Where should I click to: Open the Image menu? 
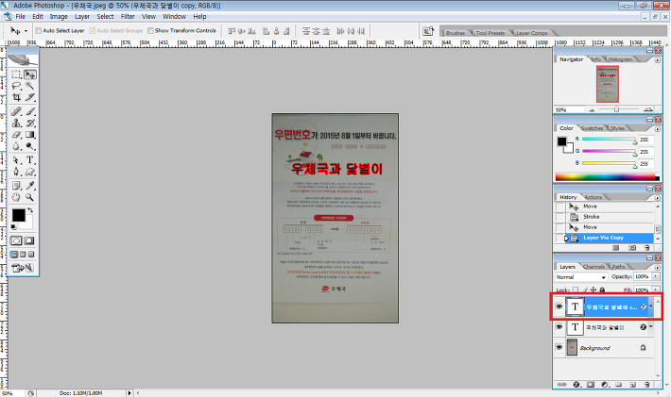59,17
